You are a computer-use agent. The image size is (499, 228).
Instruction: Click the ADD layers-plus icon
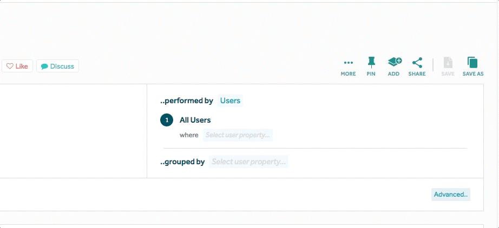click(394, 62)
